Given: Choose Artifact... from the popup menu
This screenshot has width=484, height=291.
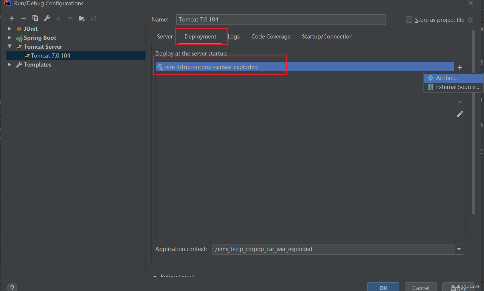Looking at the screenshot, I should click(453, 78).
